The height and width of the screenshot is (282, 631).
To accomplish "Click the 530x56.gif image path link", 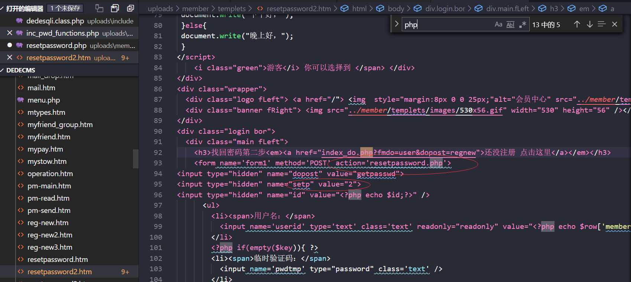I will coord(426,110).
